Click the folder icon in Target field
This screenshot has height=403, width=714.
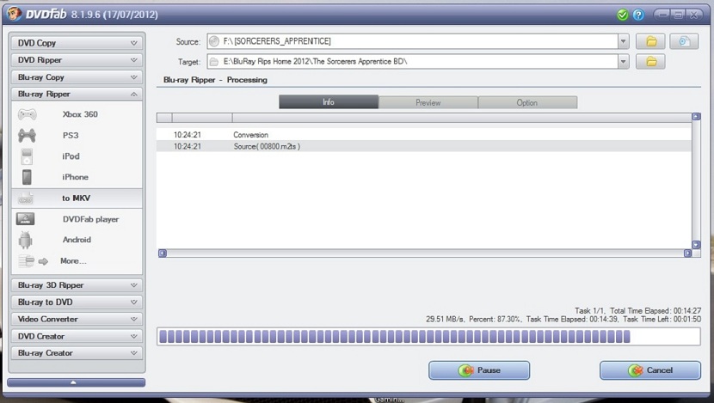[x=214, y=61]
